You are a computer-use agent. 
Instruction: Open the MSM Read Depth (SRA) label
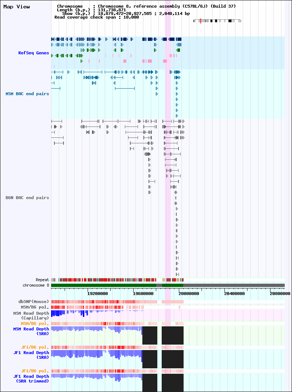tap(31, 331)
